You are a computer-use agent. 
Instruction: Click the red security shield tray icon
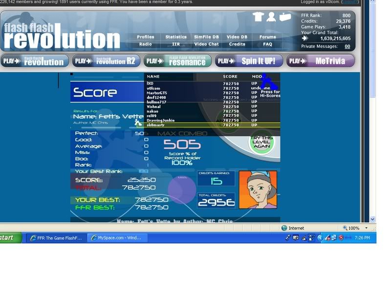pyautogui.click(x=341, y=238)
